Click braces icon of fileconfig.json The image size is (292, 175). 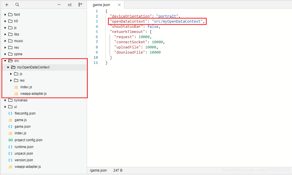(10, 113)
